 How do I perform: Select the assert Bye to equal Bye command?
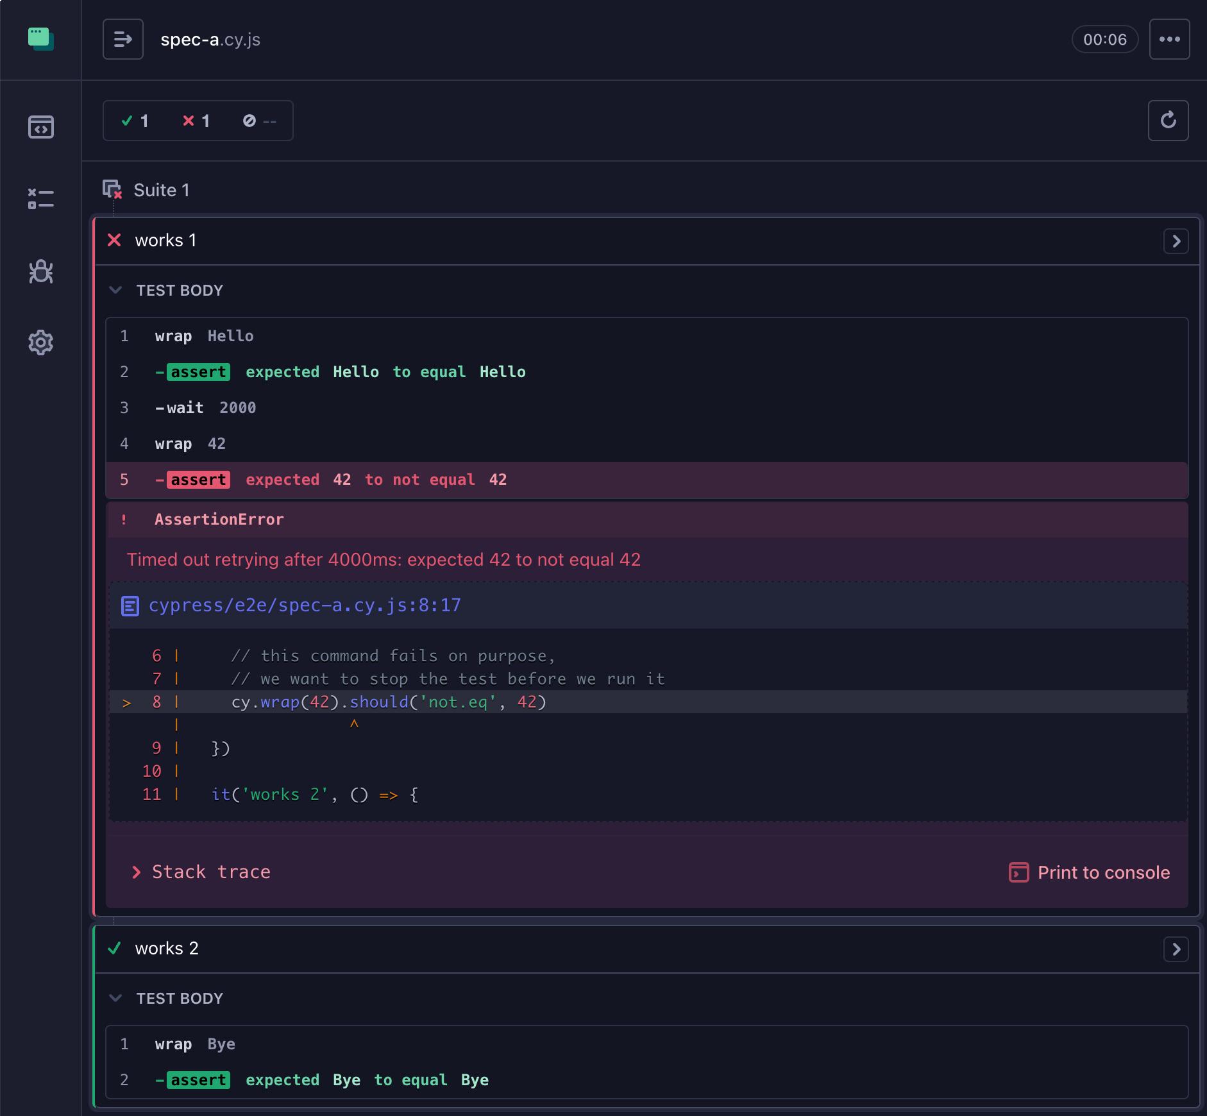[x=646, y=1080]
